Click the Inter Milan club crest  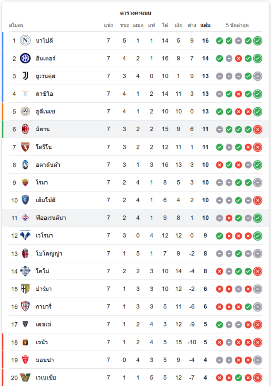[x=25, y=58]
